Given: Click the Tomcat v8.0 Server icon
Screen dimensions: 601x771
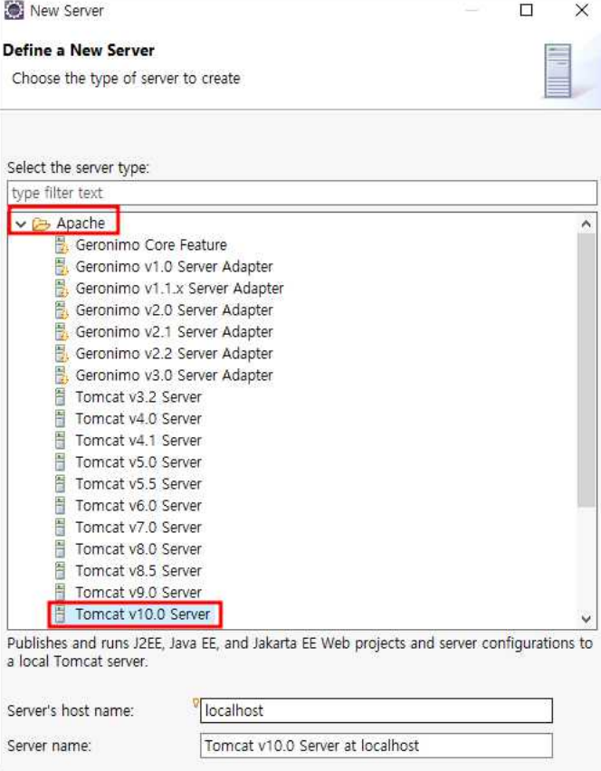Looking at the screenshot, I should (x=60, y=548).
